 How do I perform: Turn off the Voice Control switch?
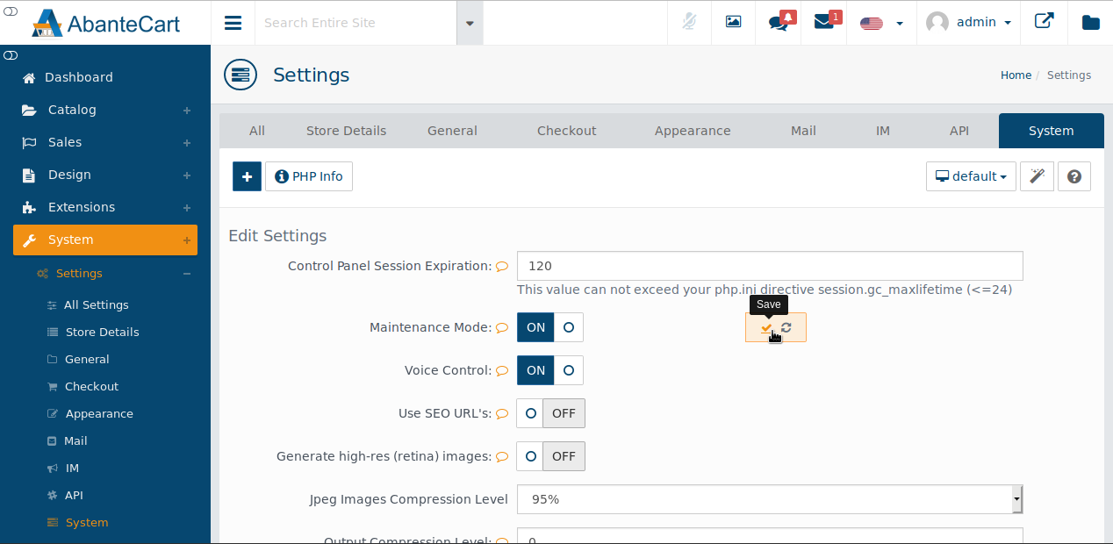pyautogui.click(x=549, y=370)
